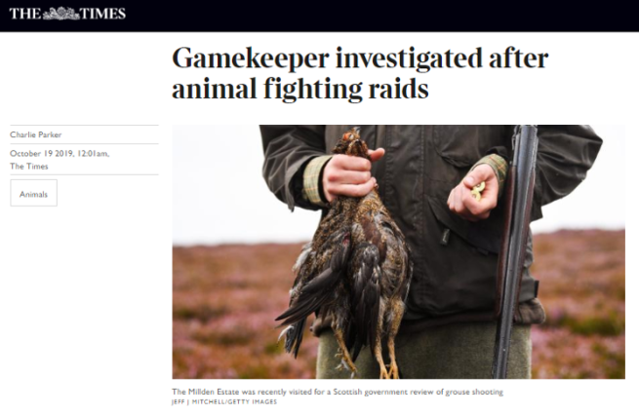The height and width of the screenshot is (416, 639).
Task: Click the words animal fighting raids in headline
Action: click(x=300, y=89)
